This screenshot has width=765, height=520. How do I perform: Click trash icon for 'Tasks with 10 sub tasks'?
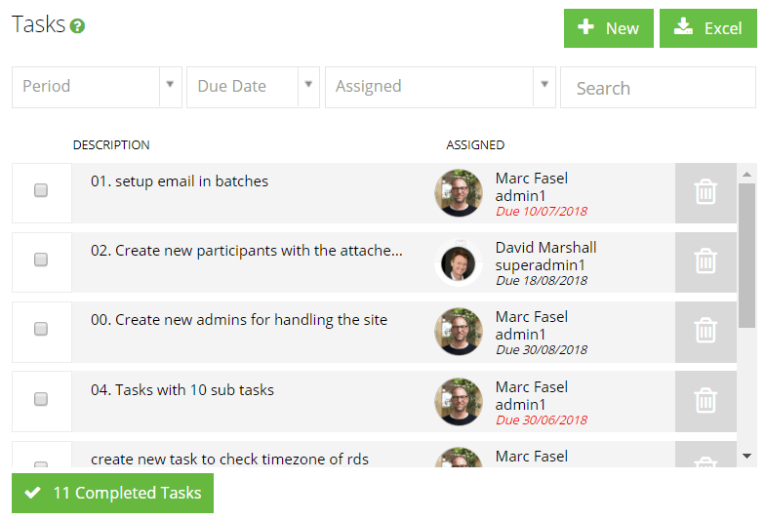pos(705,400)
